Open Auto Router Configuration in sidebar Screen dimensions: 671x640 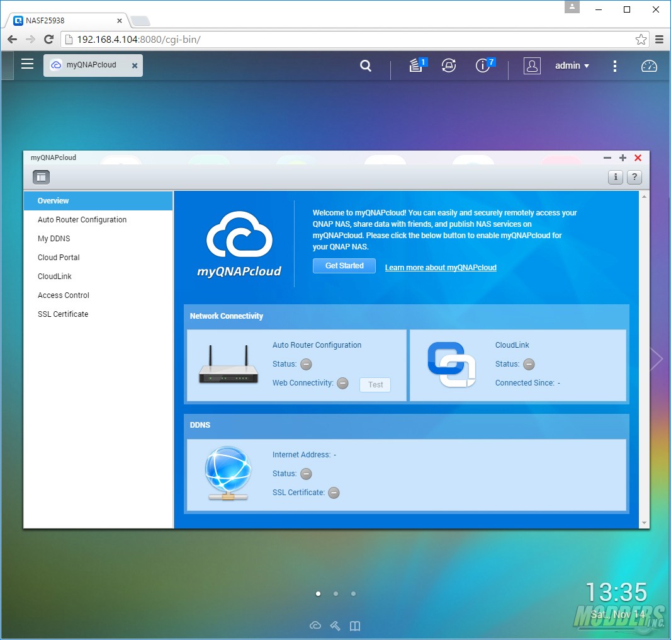coord(98,219)
